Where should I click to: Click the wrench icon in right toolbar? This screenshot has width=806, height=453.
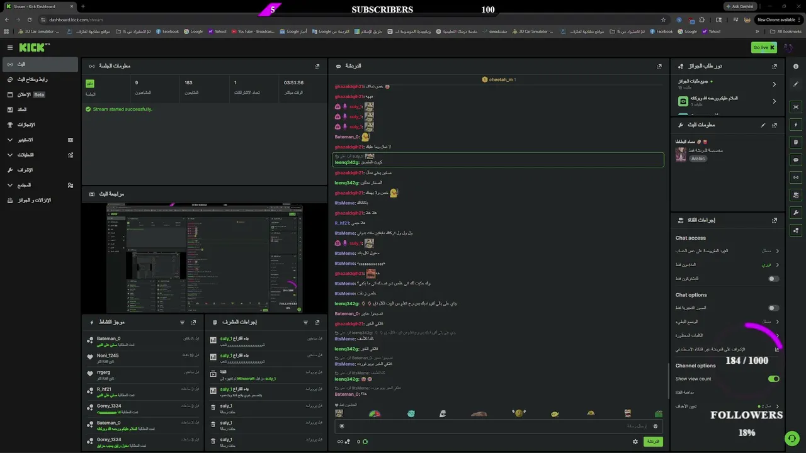tap(796, 212)
